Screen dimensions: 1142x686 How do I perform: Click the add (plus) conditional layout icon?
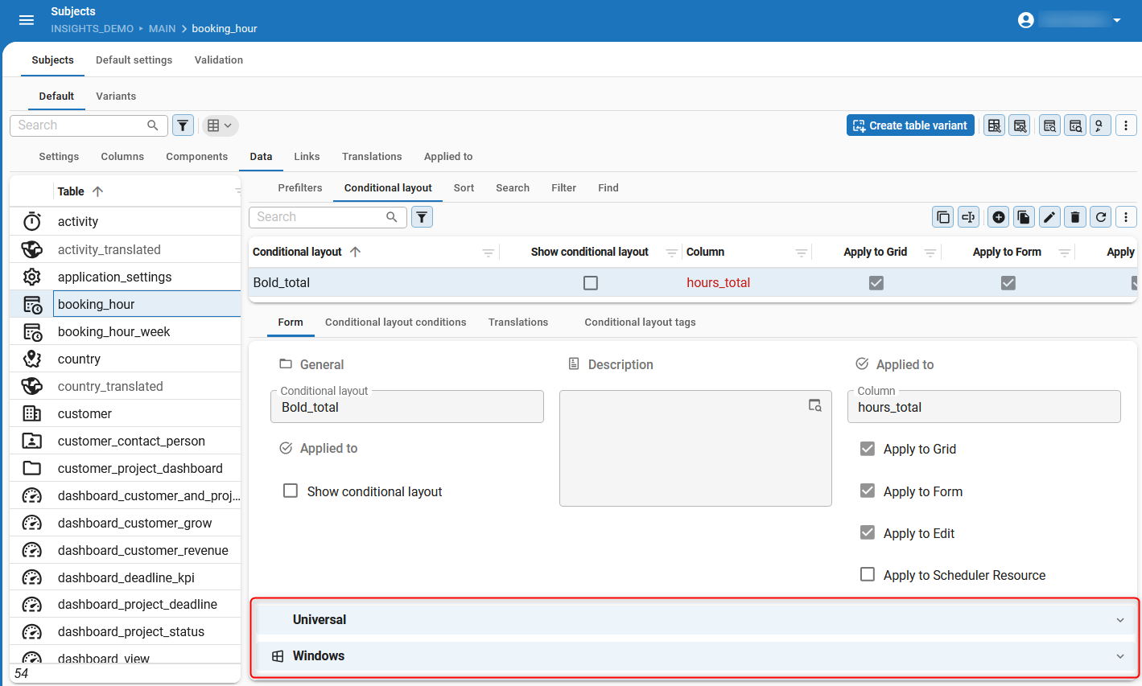998,217
